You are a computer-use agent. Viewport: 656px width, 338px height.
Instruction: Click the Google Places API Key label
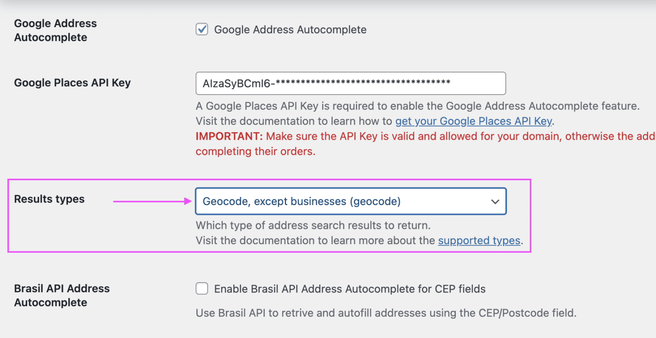[72, 82]
